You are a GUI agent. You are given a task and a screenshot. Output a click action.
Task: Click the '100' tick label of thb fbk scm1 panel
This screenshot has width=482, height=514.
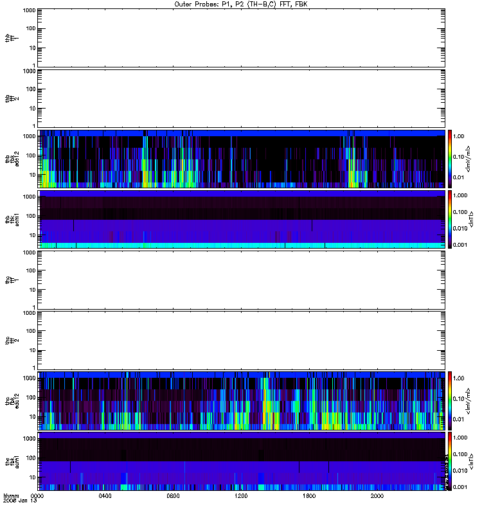point(31,216)
